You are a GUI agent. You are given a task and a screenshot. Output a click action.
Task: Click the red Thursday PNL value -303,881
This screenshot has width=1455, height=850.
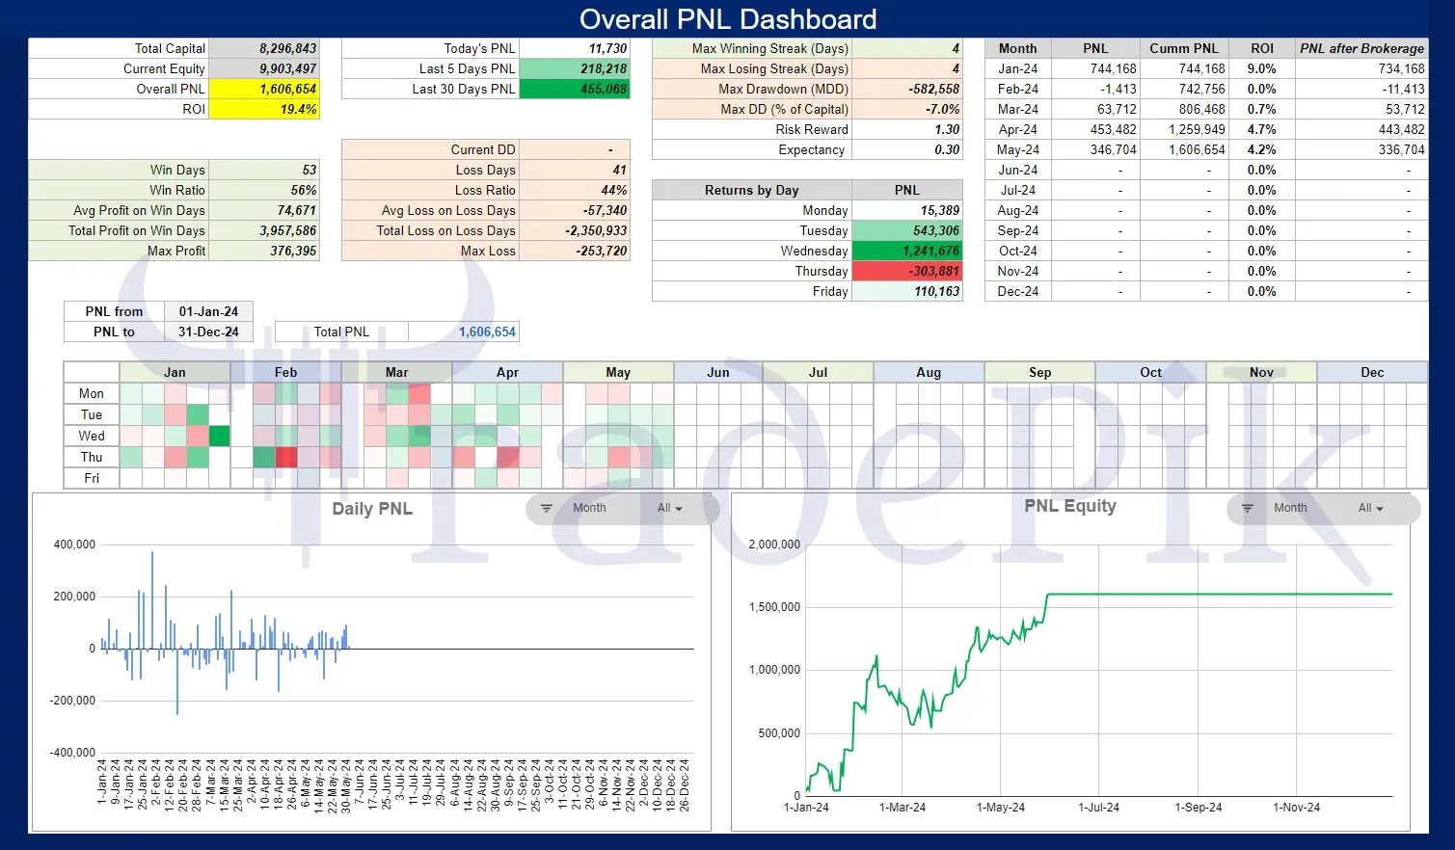(x=907, y=271)
